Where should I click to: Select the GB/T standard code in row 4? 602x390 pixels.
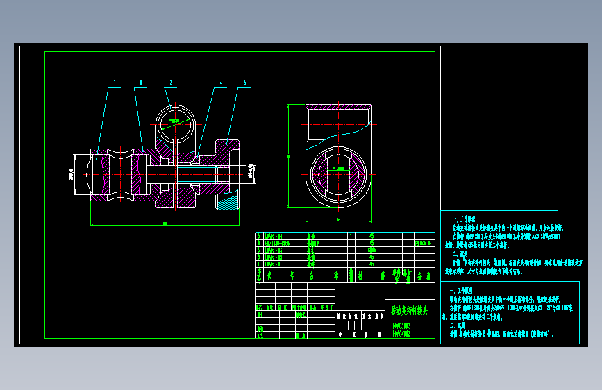click(277, 244)
